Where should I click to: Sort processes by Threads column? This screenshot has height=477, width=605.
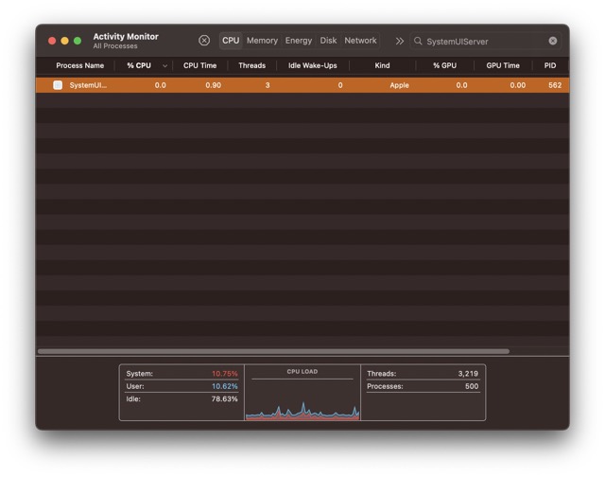(251, 66)
